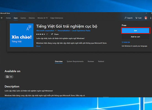Select the Apps tab
This screenshot has height=110, width=152.
click(x=15, y=18)
